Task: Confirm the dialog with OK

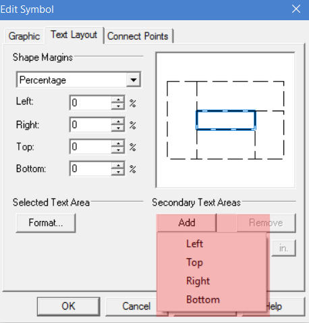Action: pyautogui.click(x=69, y=306)
